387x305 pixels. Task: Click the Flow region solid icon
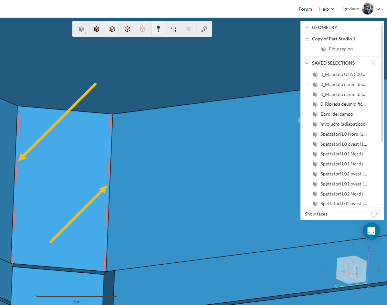click(324, 49)
